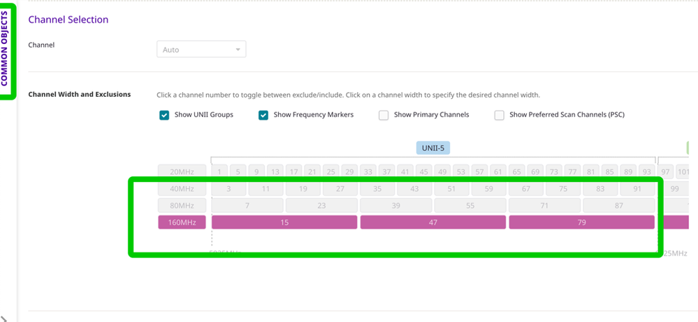Toggle 160MHz channel 15
The height and width of the screenshot is (322, 698).
pyautogui.click(x=284, y=222)
